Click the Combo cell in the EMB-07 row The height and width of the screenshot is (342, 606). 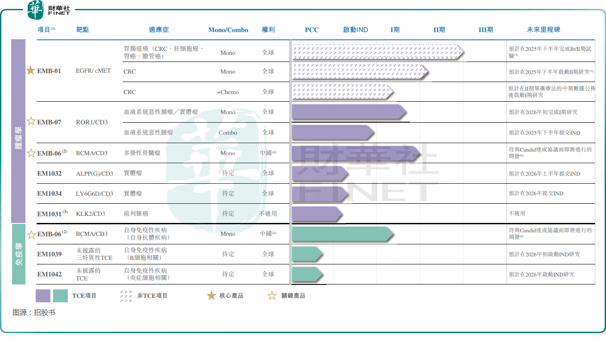click(228, 133)
